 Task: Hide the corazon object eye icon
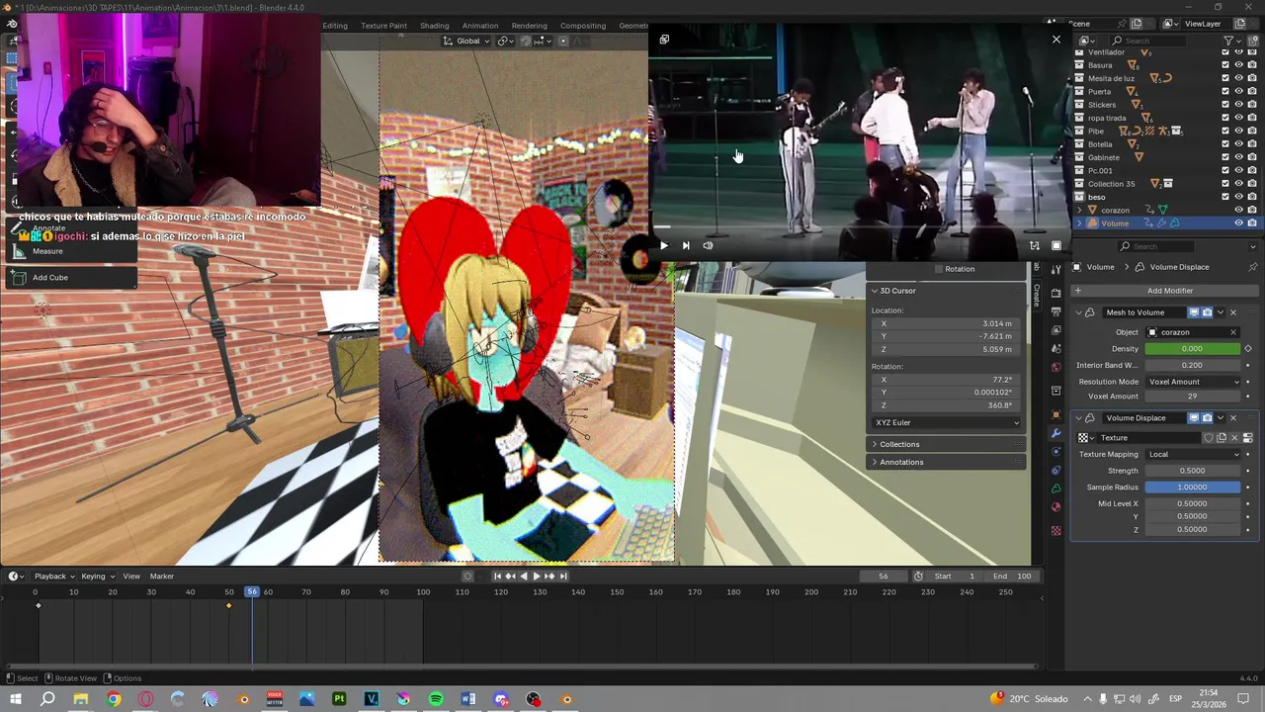pyautogui.click(x=1238, y=210)
